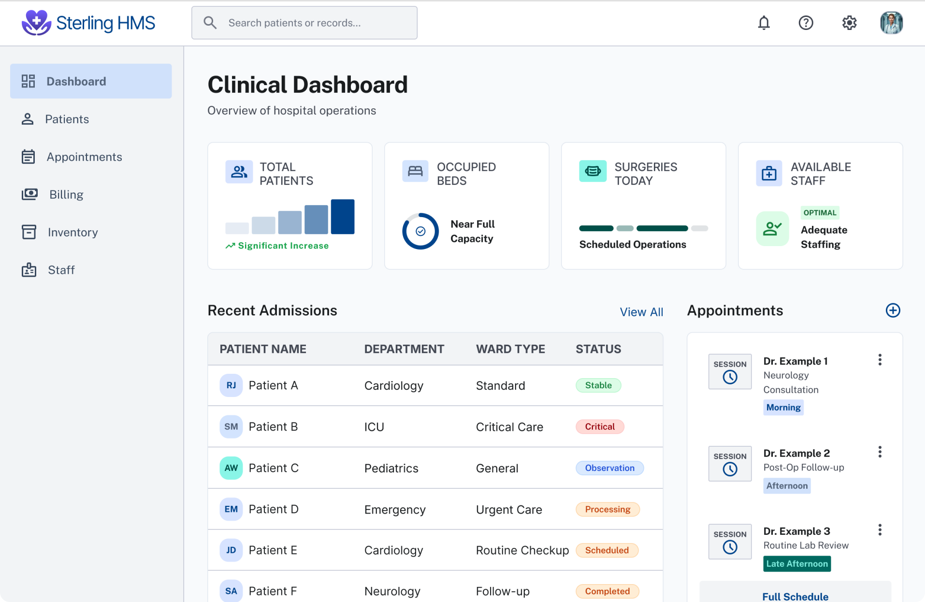
Task: Open options menu for Dr. Example 1
Action: [x=880, y=360]
